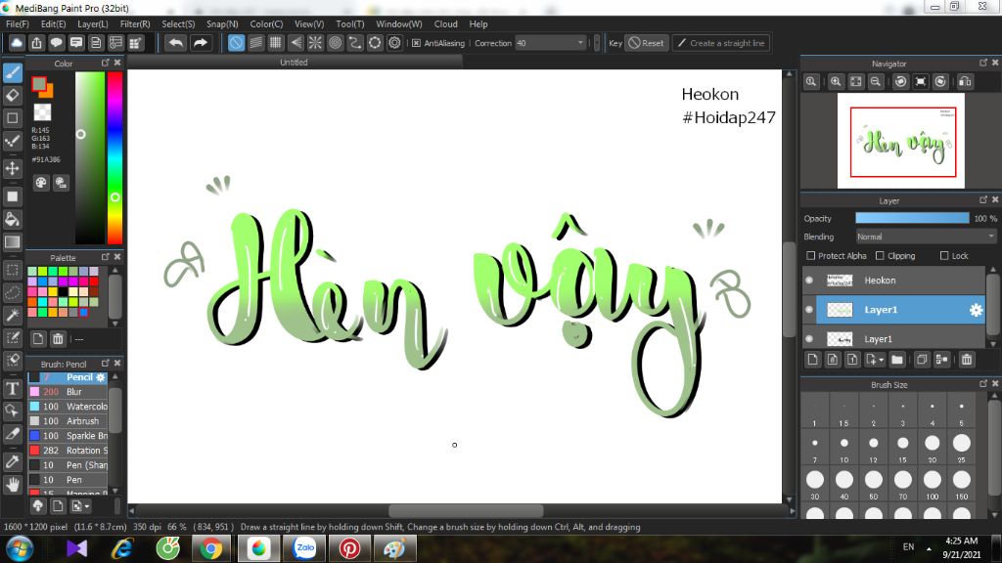Select the Watercolor brush
The height and width of the screenshot is (563, 1002).
68,407
